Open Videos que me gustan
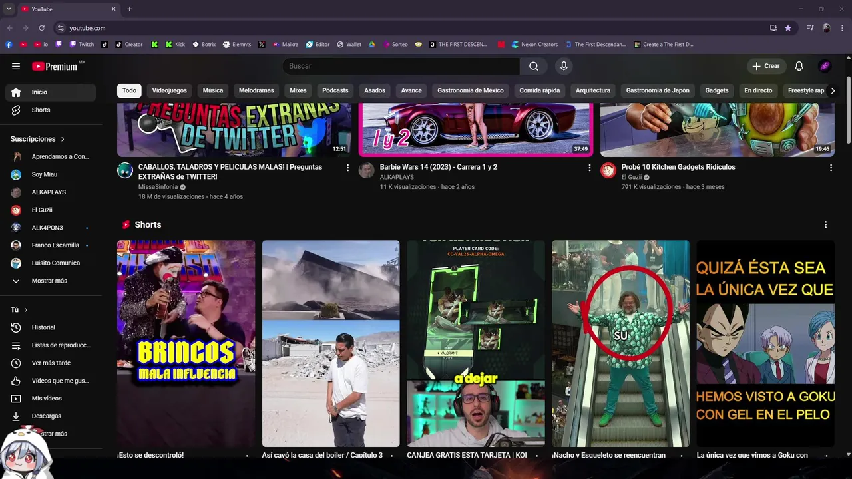The width and height of the screenshot is (852, 479). click(x=51, y=381)
